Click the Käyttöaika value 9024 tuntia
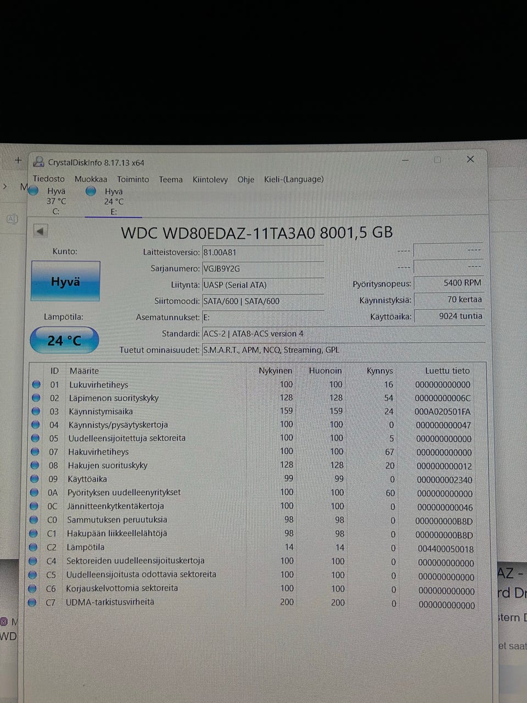The height and width of the screenshot is (703, 527). 448,316
